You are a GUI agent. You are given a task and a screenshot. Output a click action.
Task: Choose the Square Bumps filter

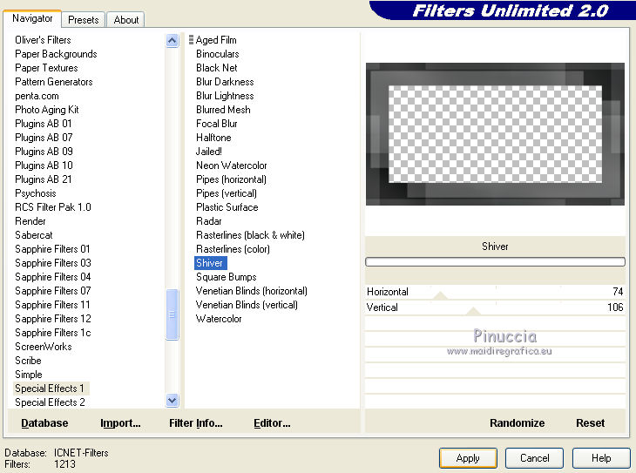227,277
